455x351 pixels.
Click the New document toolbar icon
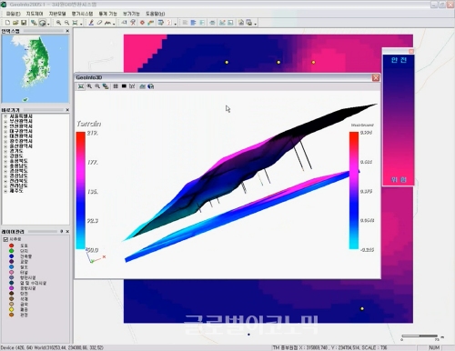(8, 23)
